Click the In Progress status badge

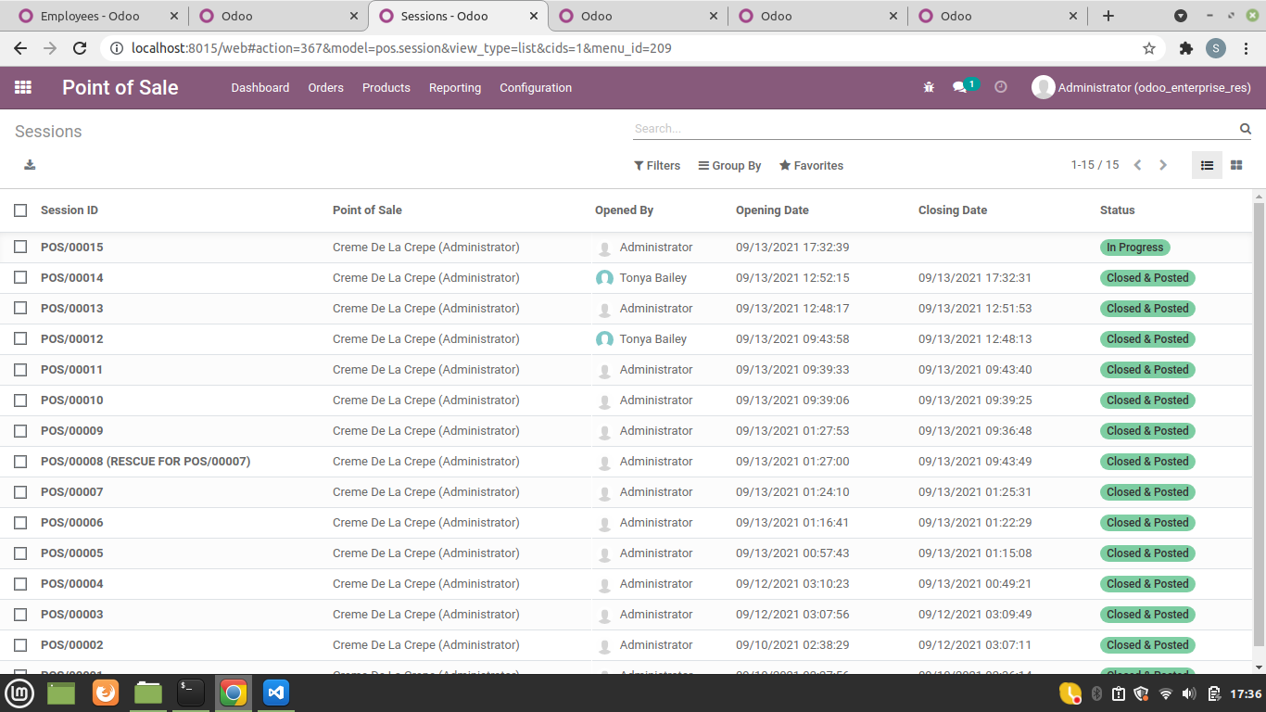(x=1134, y=247)
